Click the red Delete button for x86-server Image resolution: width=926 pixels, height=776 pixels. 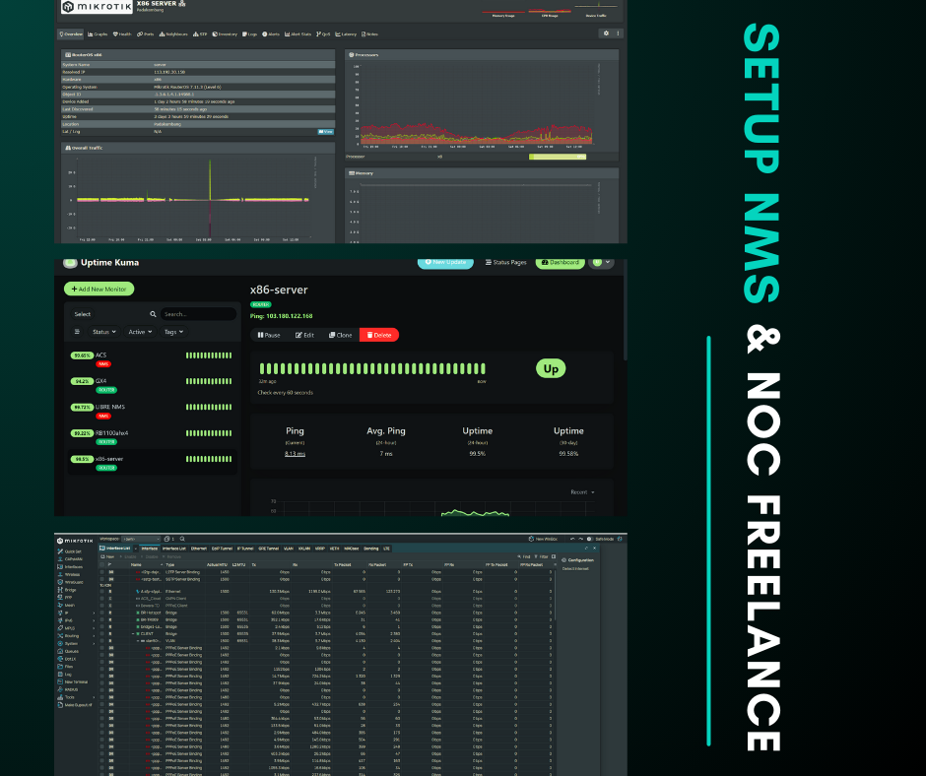(x=379, y=335)
